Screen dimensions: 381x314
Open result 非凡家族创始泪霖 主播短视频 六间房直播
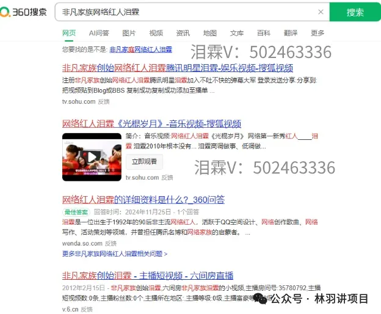tap(148, 276)
